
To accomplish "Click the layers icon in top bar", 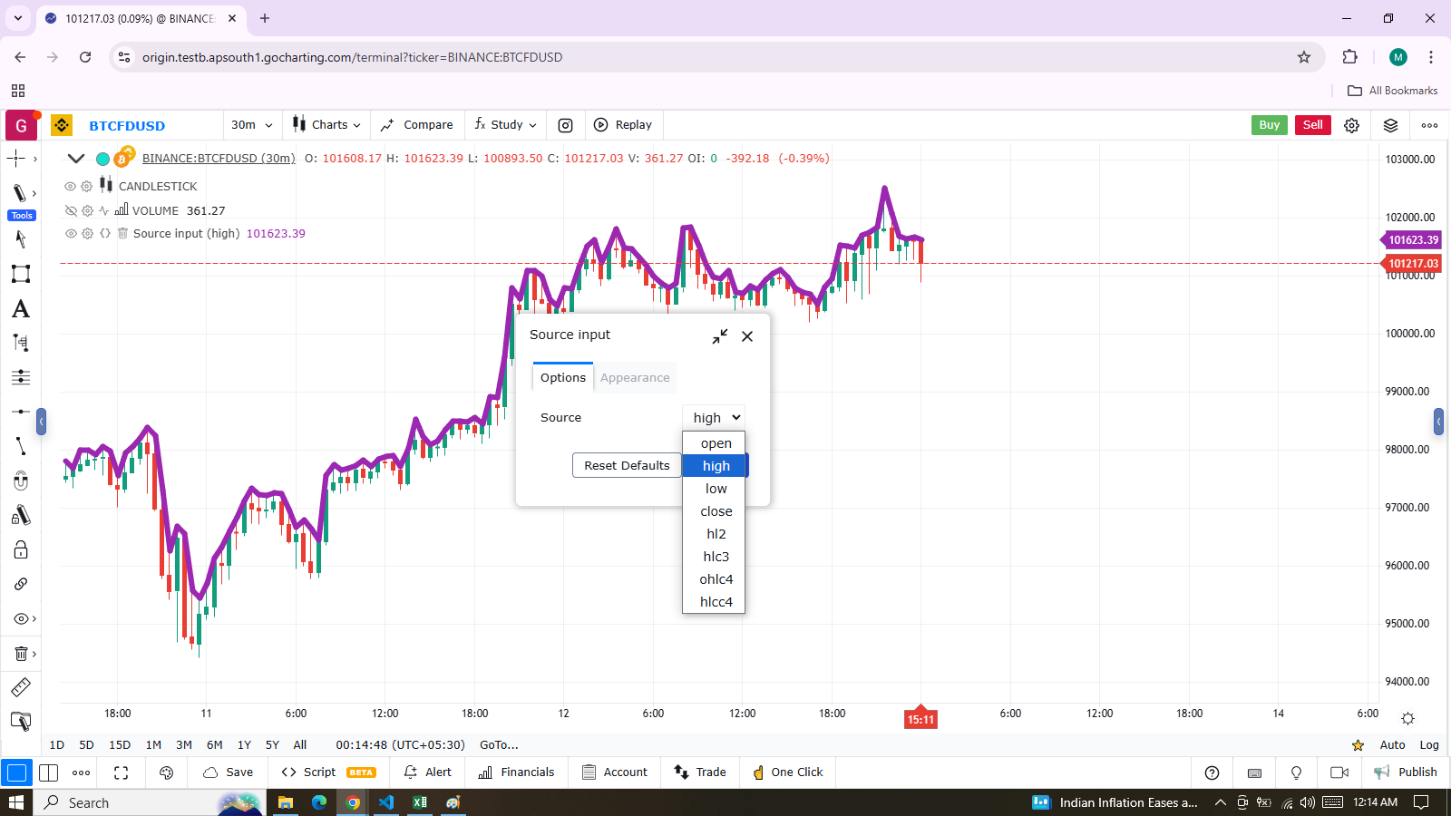I will click(1390, 125).
